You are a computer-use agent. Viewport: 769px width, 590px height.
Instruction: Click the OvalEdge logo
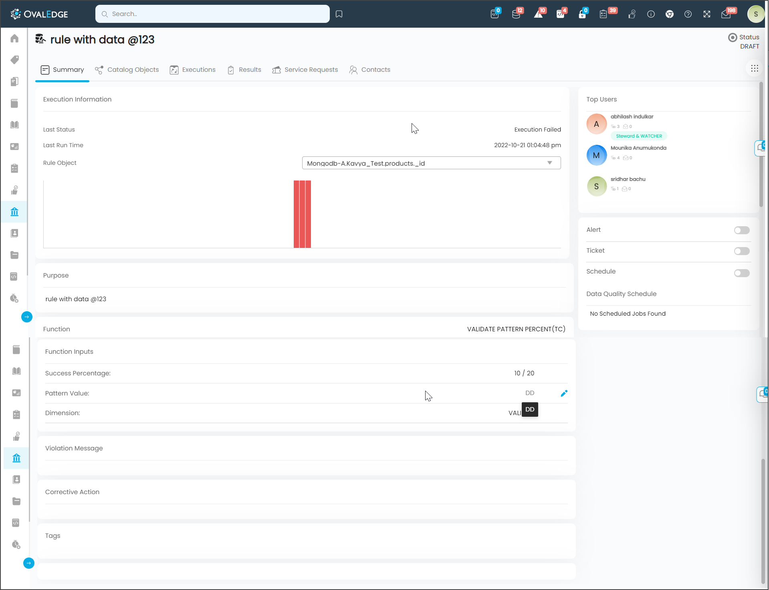click(39, 14)
